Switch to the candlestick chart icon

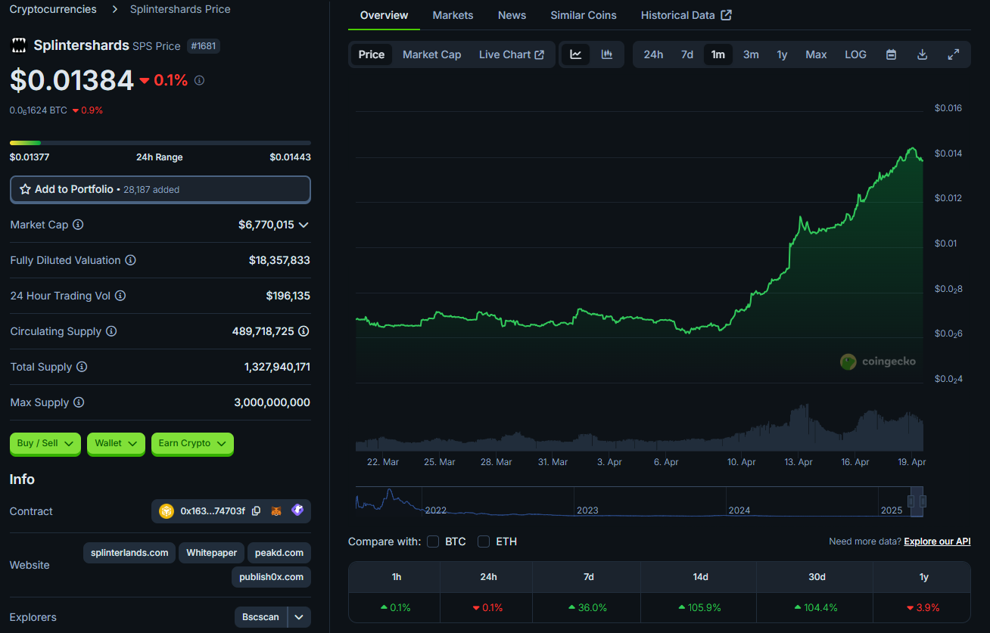pyautogui.click(x=607, y=54)
